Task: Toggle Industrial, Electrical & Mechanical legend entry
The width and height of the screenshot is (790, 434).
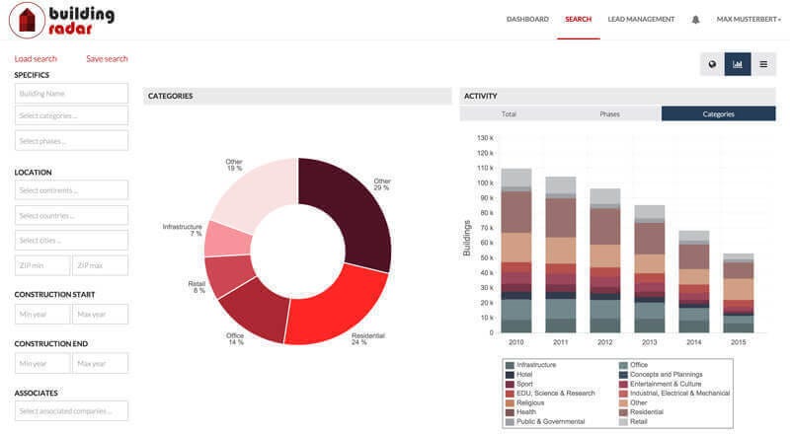Action: 674,394
